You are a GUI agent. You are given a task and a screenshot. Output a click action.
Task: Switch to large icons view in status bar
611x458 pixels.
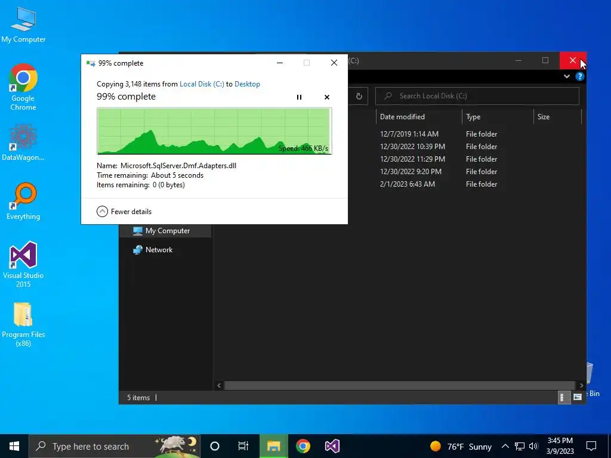(x=578, y=397)
